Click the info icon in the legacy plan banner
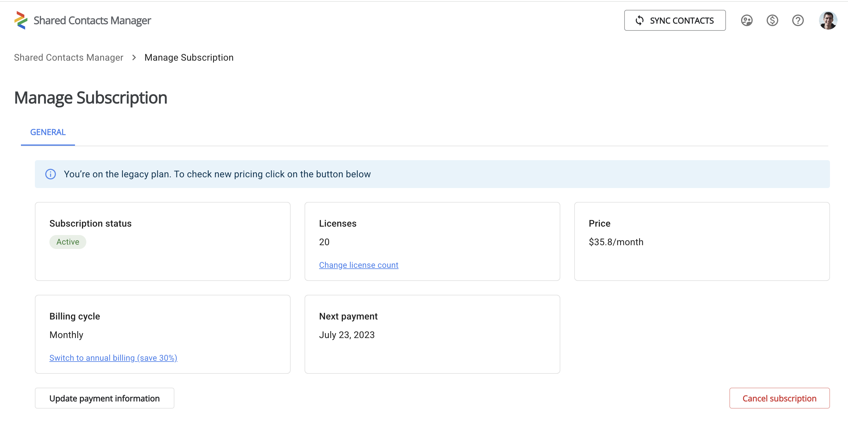Viewport: 848px width, 437px height. tap(50, 174)
